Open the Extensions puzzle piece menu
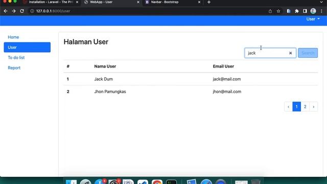327x184 pixels. click(297, 11)
